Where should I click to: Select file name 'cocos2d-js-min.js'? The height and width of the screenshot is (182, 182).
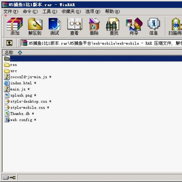point(29,77)
